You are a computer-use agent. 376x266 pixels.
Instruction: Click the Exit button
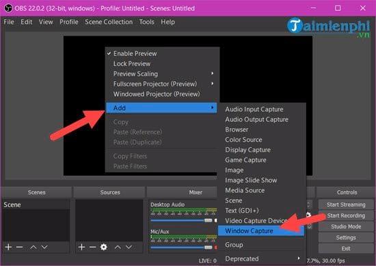click(x=346, y=248)
